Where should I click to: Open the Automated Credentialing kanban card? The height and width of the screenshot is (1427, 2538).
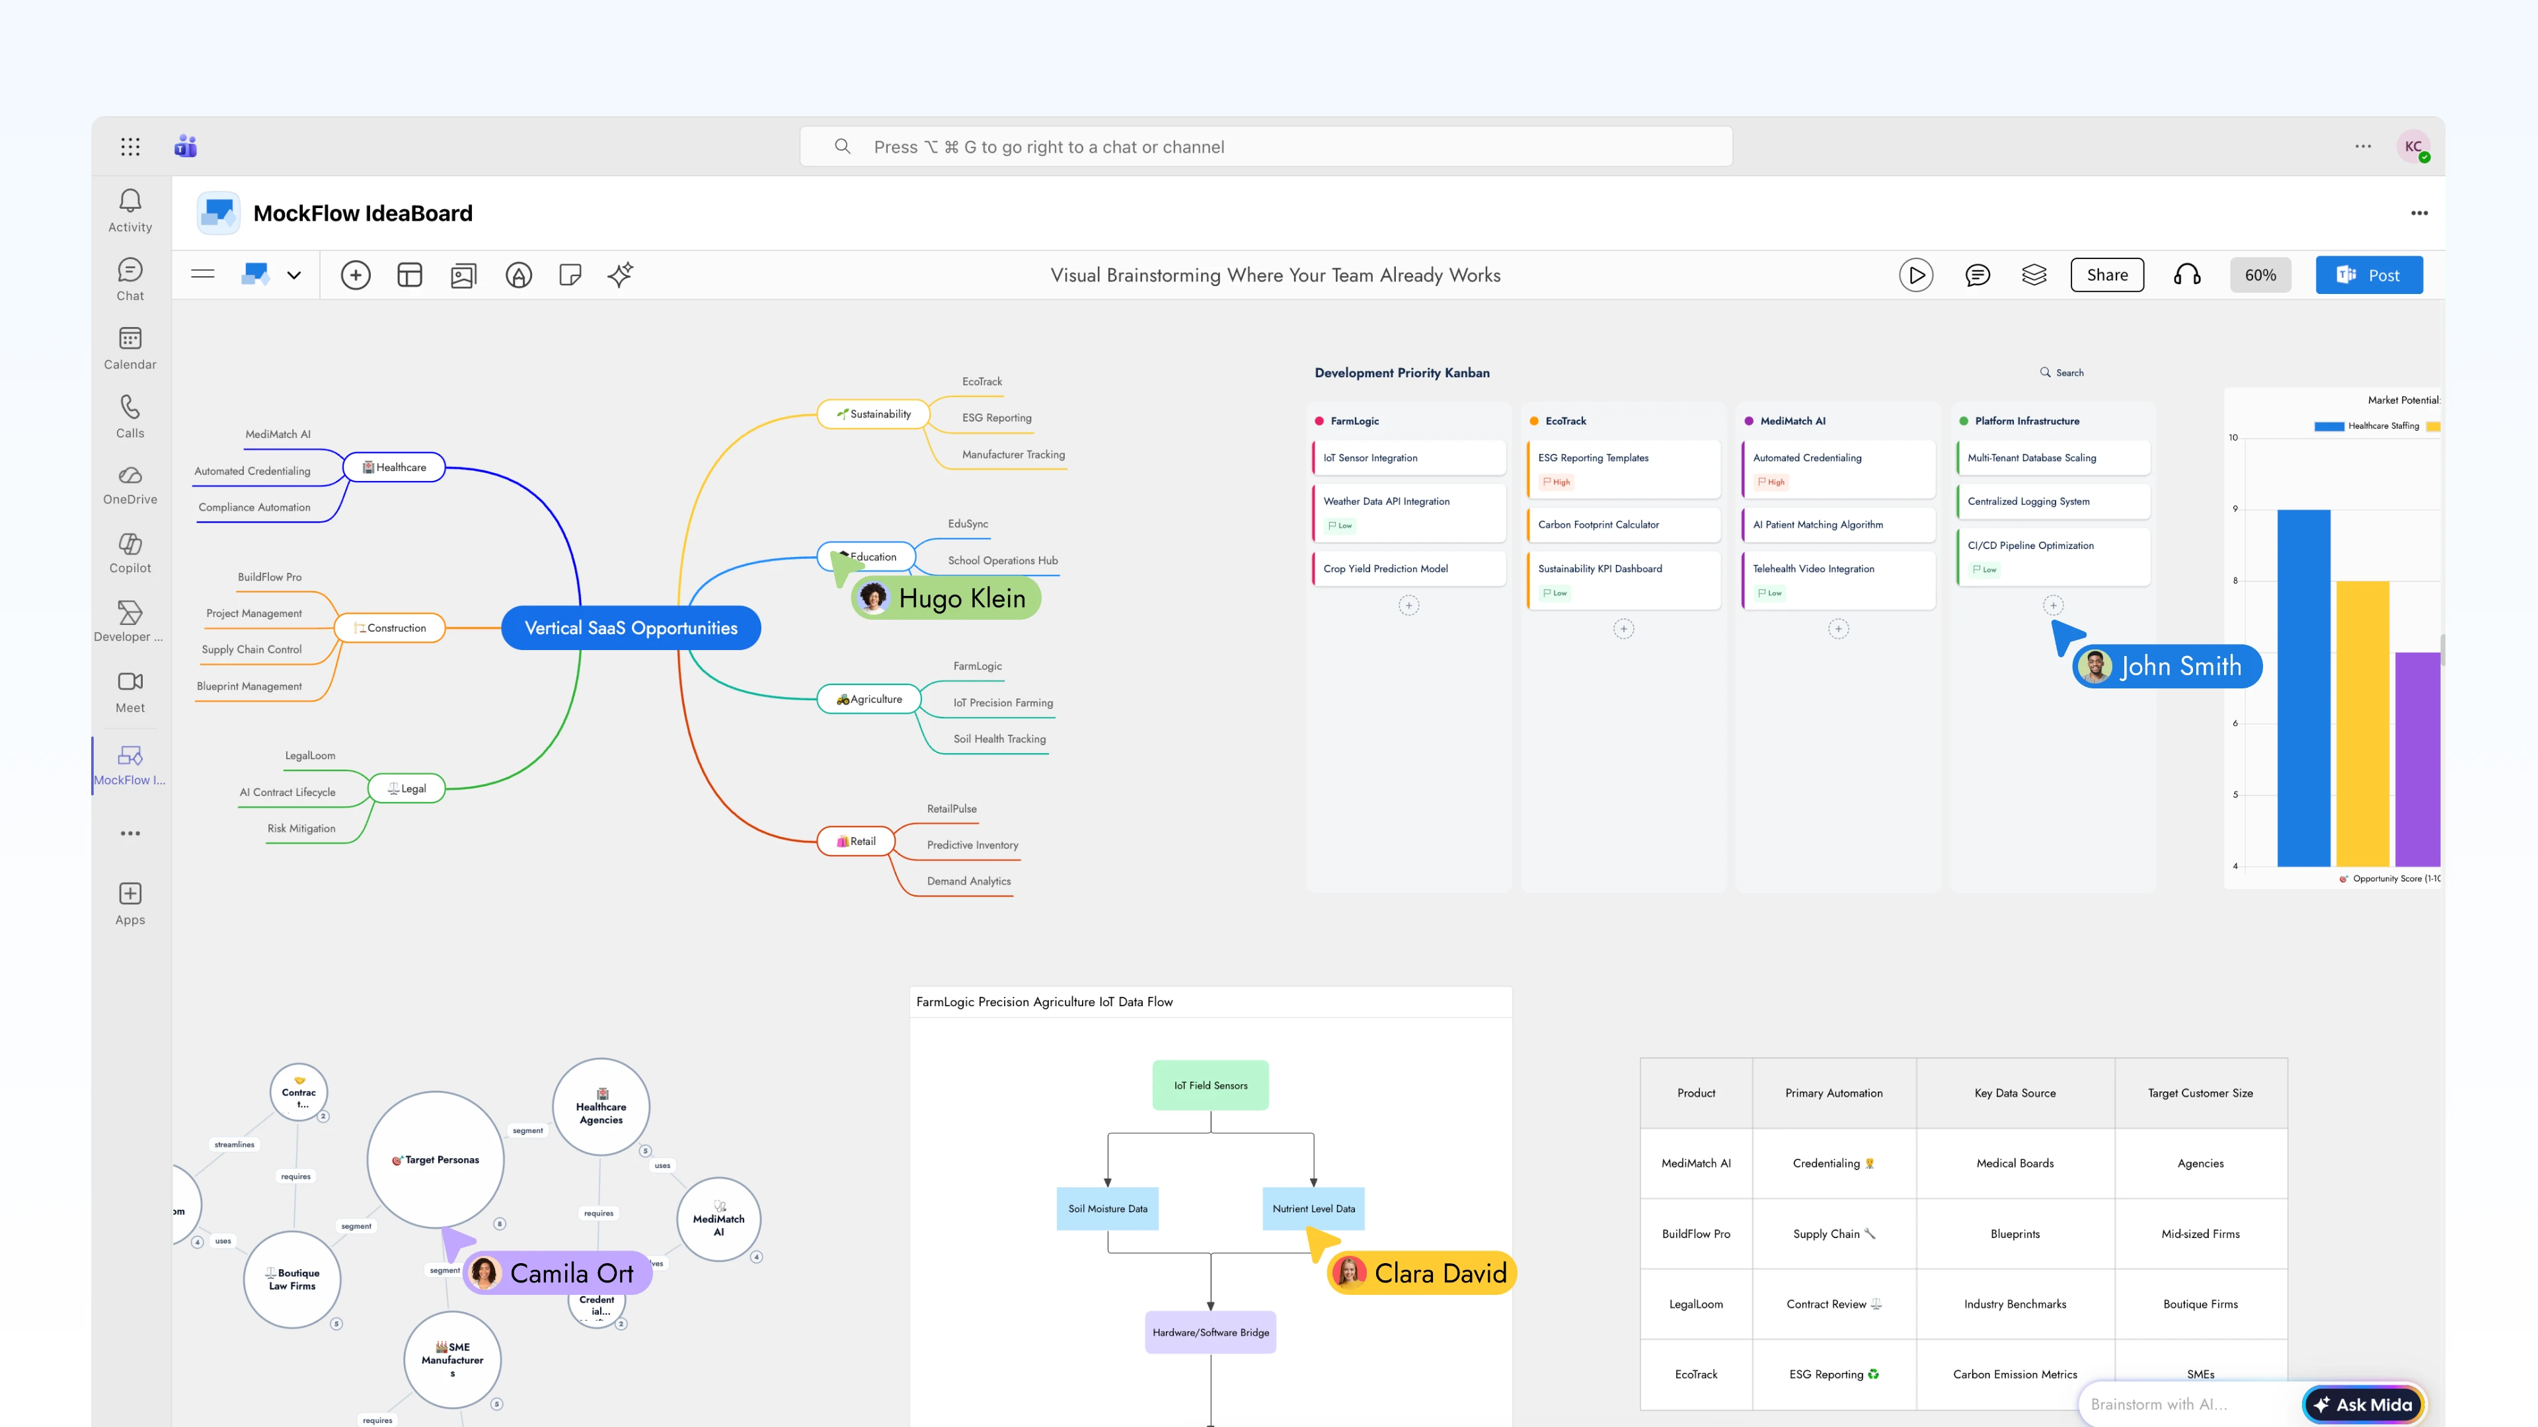click(x=1839, y=469)
